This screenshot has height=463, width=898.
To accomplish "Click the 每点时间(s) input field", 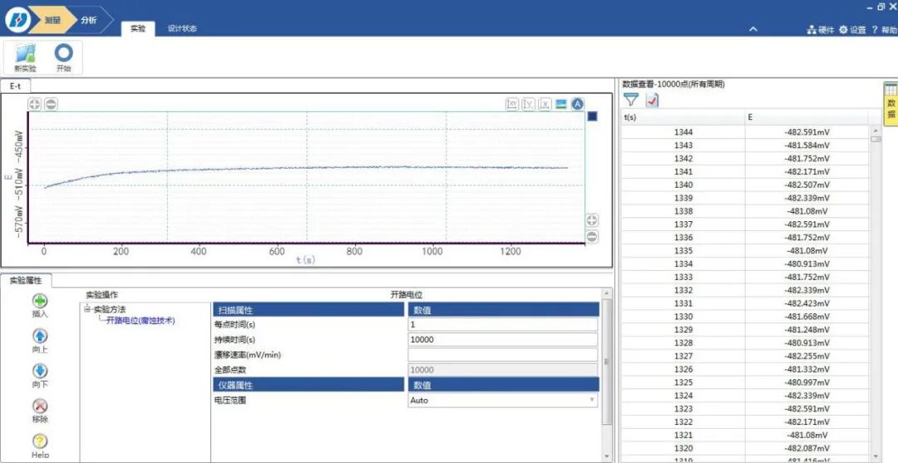I will click(503, 324).
